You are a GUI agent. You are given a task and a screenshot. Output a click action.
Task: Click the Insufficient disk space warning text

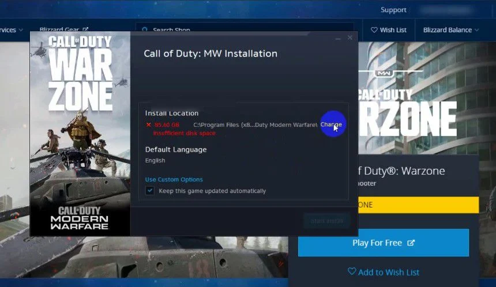coord(185,133)
